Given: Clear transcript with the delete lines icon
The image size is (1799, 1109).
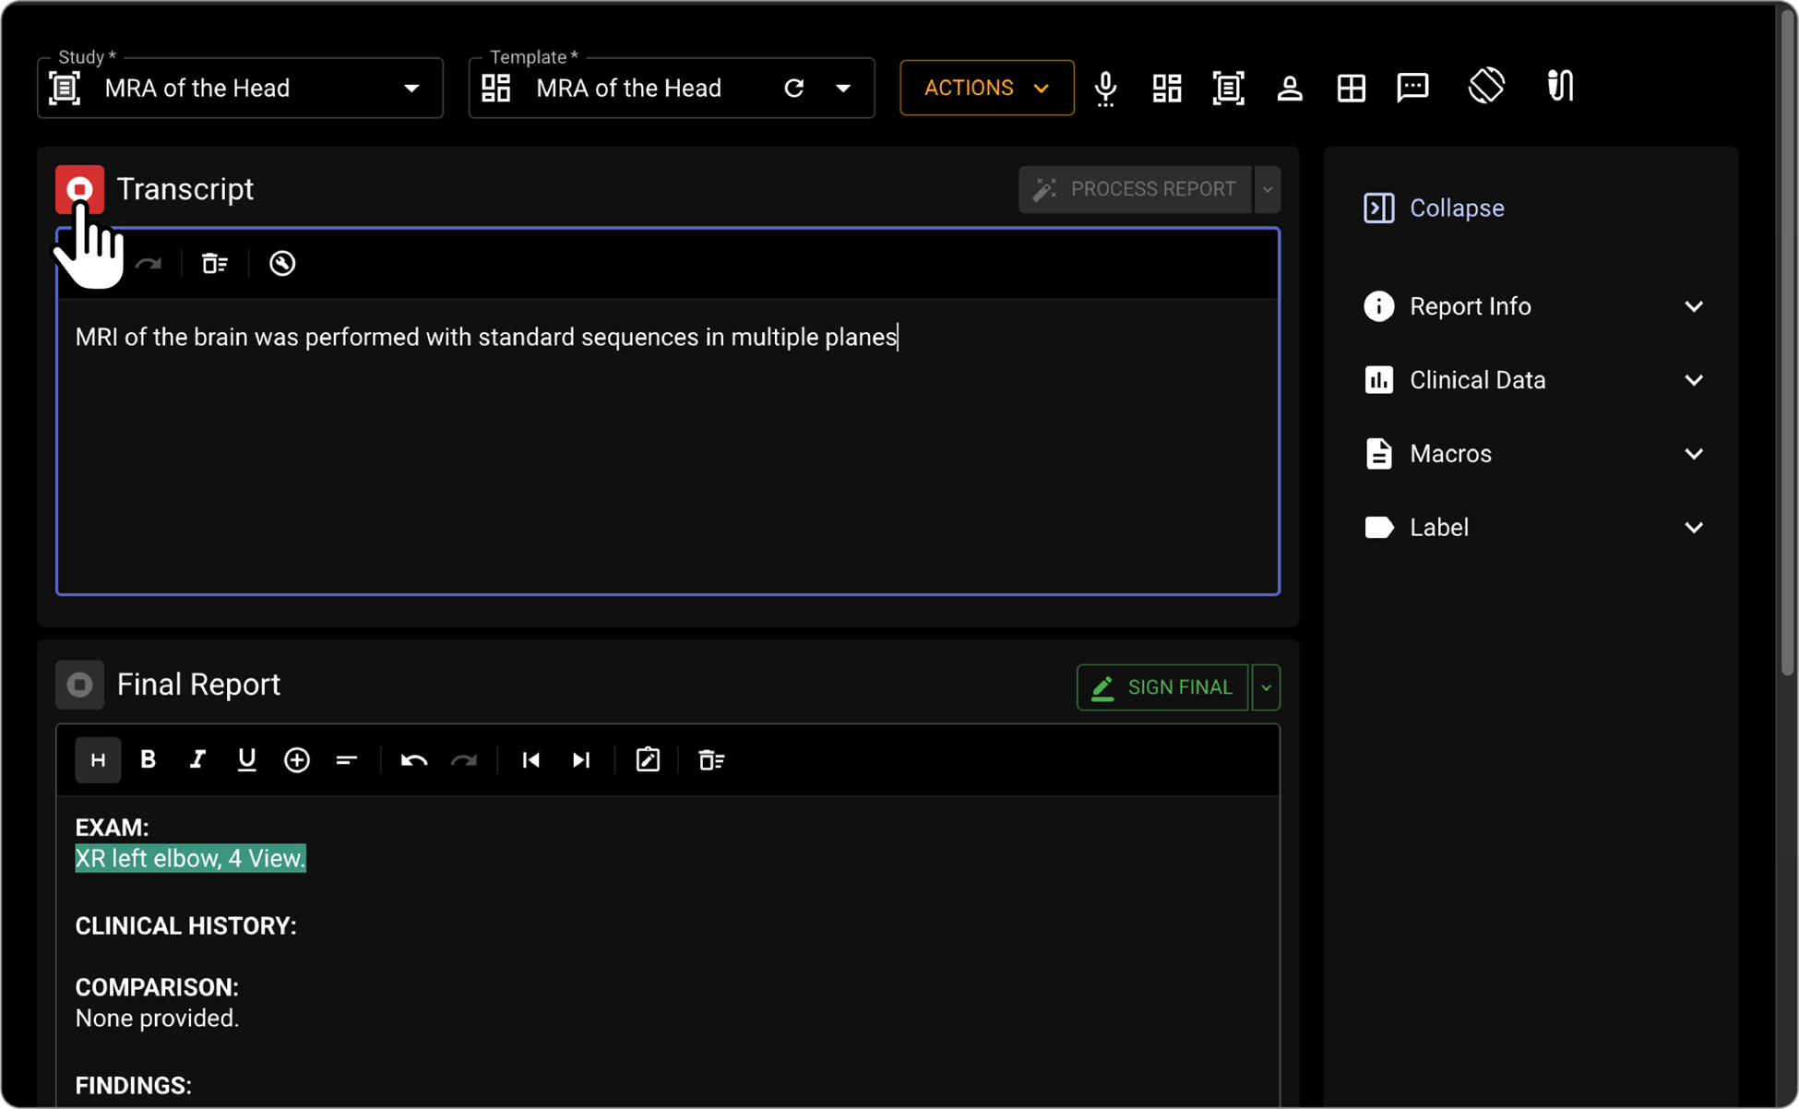Looking at the screenshot, I should point(214,264).
